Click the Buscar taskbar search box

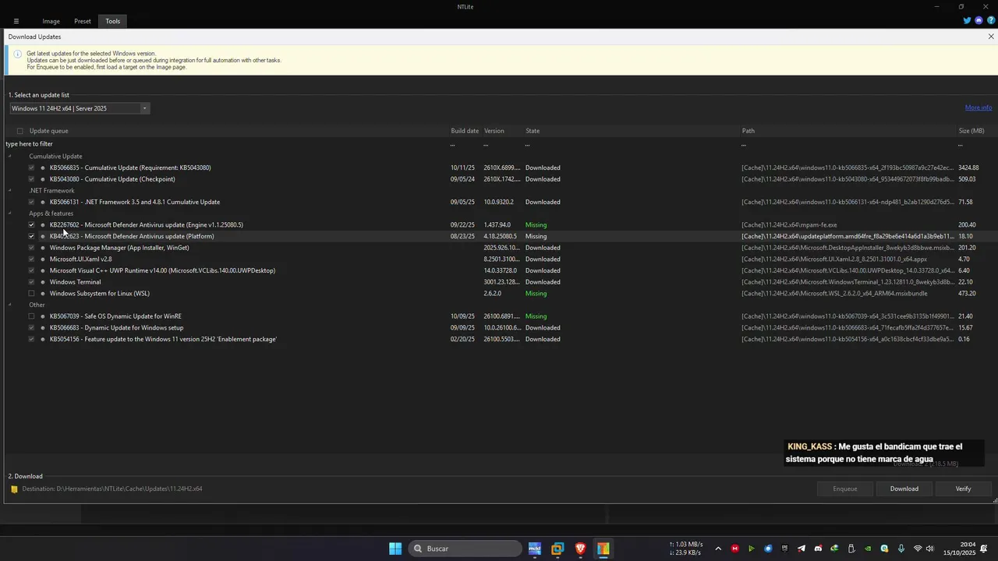[x=465, y=549]
